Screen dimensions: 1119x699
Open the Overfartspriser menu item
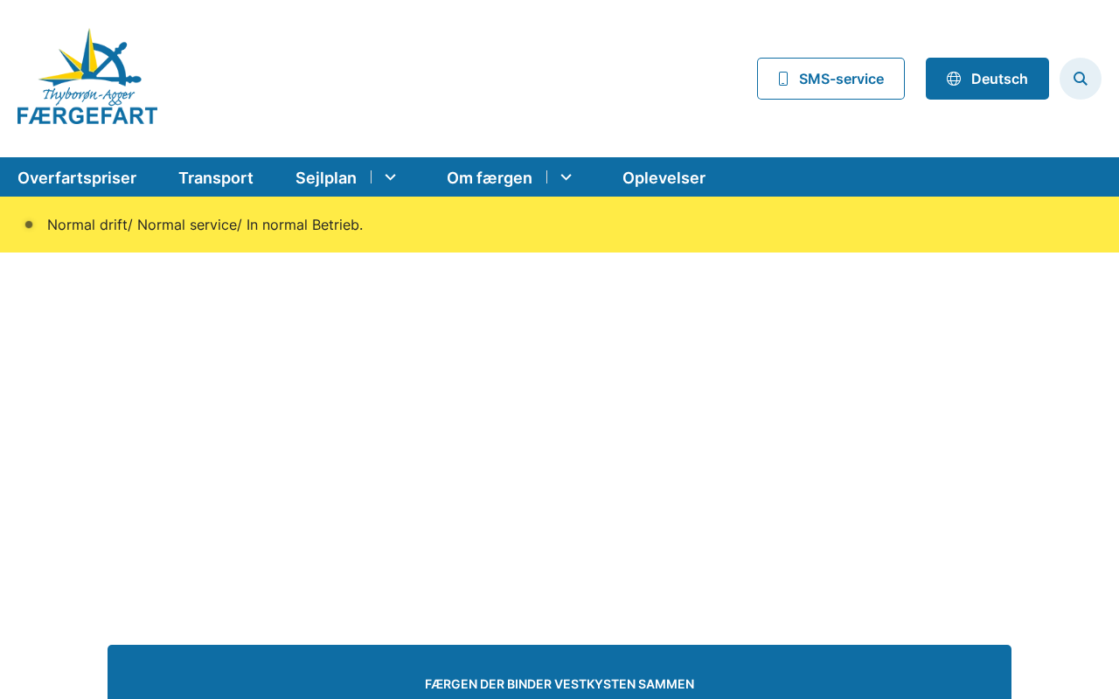(77, 177)
